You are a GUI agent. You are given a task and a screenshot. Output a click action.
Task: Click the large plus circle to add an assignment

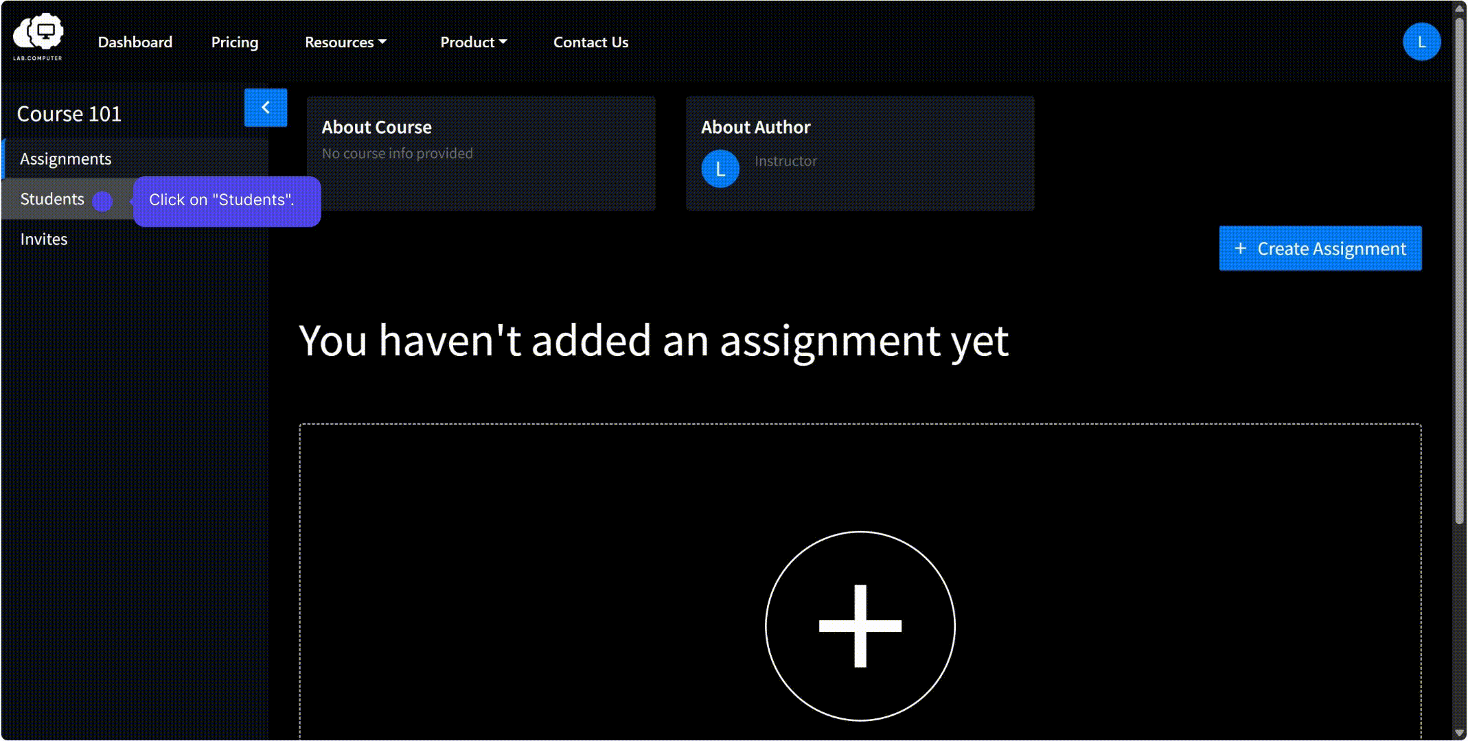coord(860,626)
